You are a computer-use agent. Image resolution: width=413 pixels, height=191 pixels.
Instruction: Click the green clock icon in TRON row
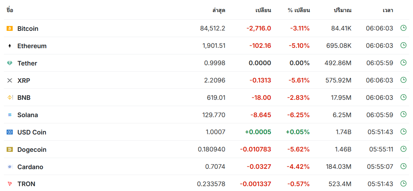pyautogui.click(x=403, y=183)
